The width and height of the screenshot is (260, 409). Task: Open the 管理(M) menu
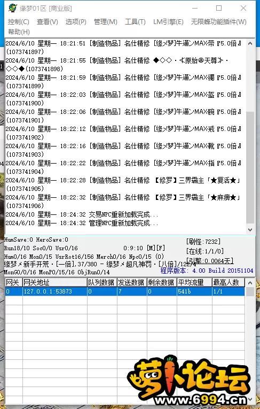[106, 22]
